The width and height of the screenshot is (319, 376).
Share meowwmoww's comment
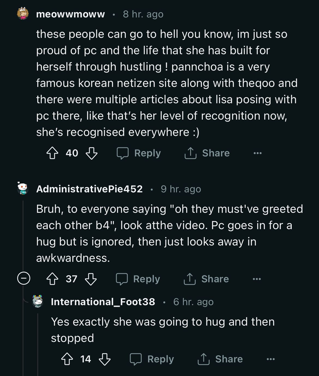tap(207, 153)
